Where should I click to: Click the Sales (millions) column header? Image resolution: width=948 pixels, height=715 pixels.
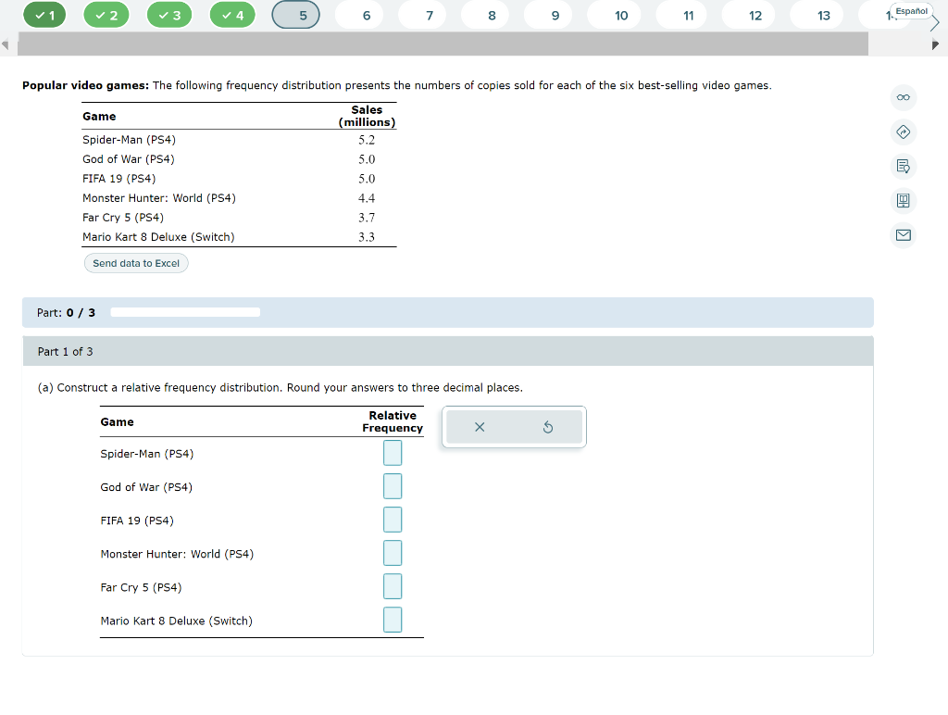pos(367,116)
